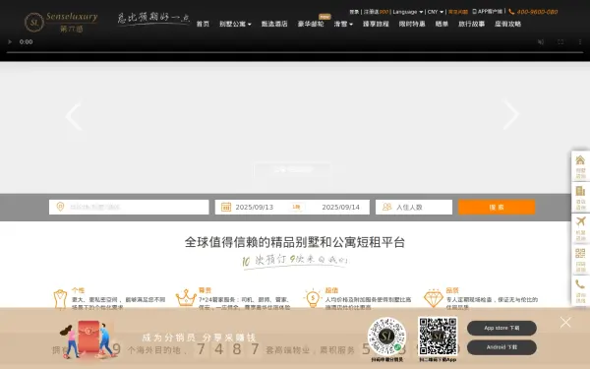
Task: Click the orange 搜索 search button
Action: pyautogui.click(x=497, y=207)
